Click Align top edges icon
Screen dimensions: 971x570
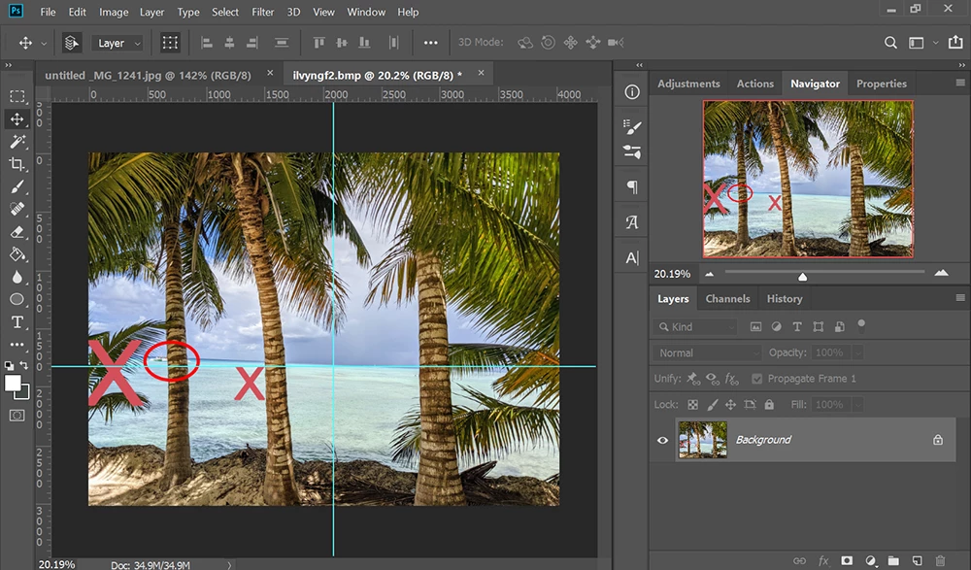coord(318,43)
